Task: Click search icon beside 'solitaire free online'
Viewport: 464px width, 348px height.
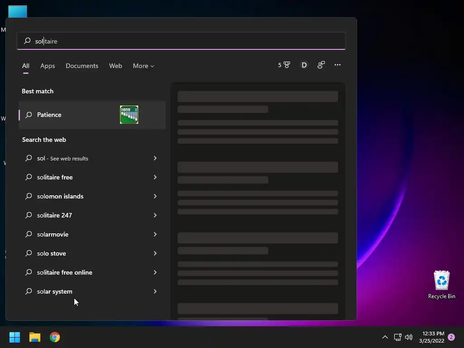Action: (x=29, y=272)
